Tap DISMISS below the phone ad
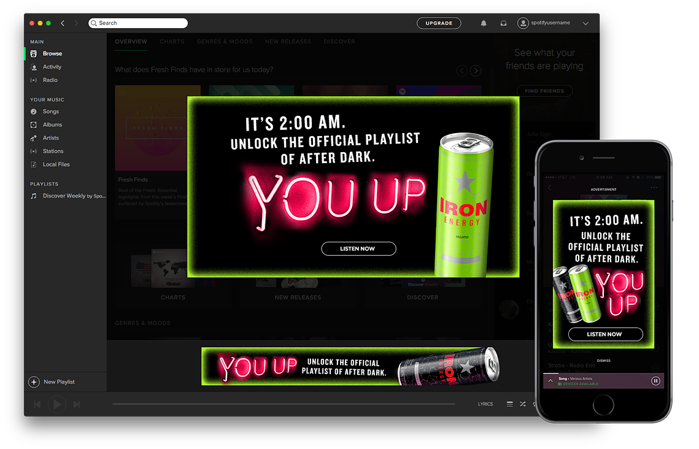The width and height of the screenshot is (699, 449). click(x=604, y=361)
